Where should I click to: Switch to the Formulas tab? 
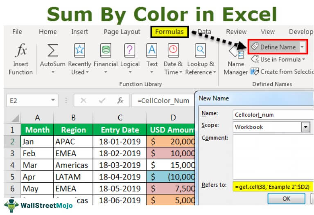click(169, 31)
